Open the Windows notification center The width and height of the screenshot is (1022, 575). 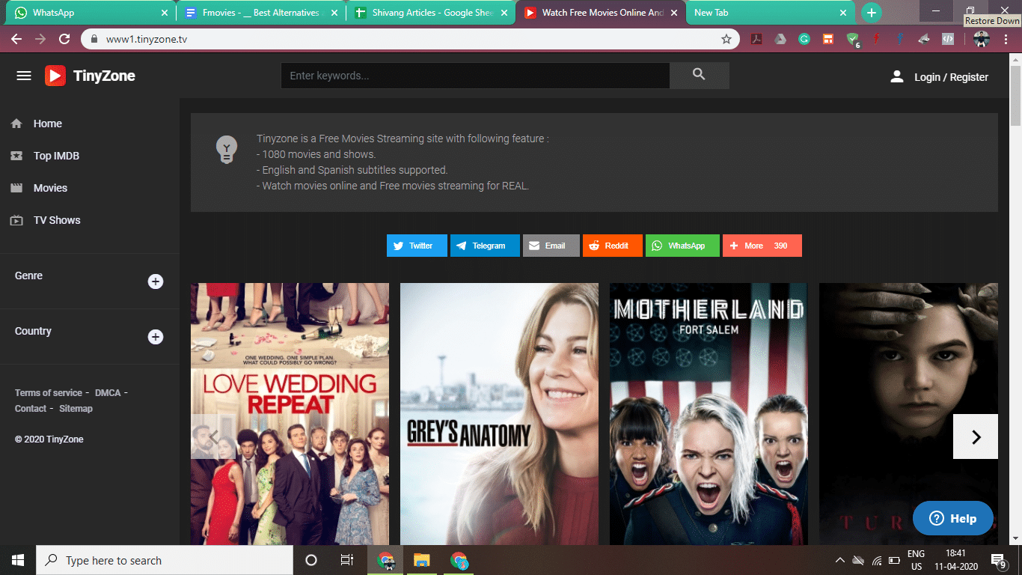(x=998, y=560)
